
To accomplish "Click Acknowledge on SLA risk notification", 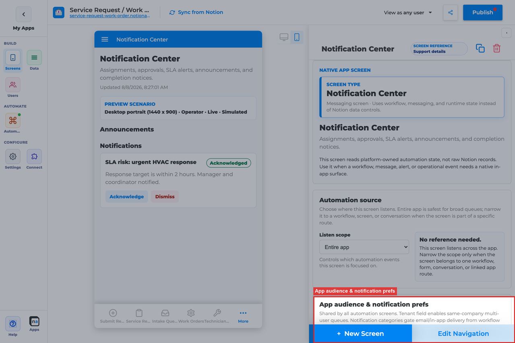I will coord(126,197).
